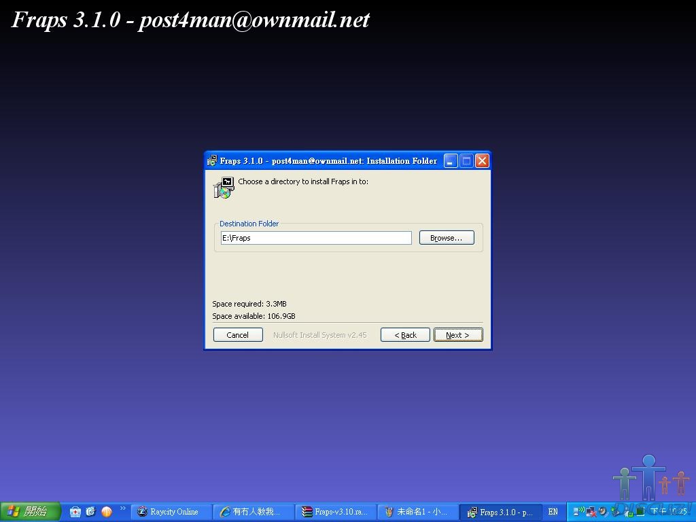Launch the first-aid kit quick launch icon

[x=75, y=512]
